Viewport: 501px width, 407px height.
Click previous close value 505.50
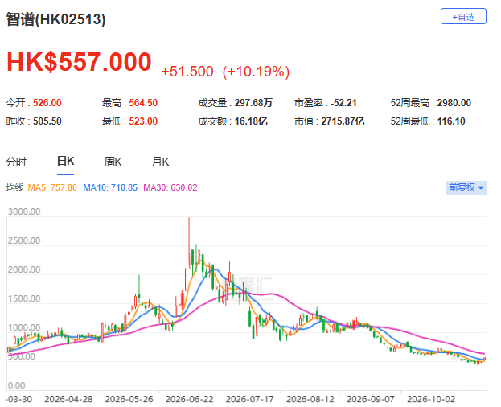(47, 121)
